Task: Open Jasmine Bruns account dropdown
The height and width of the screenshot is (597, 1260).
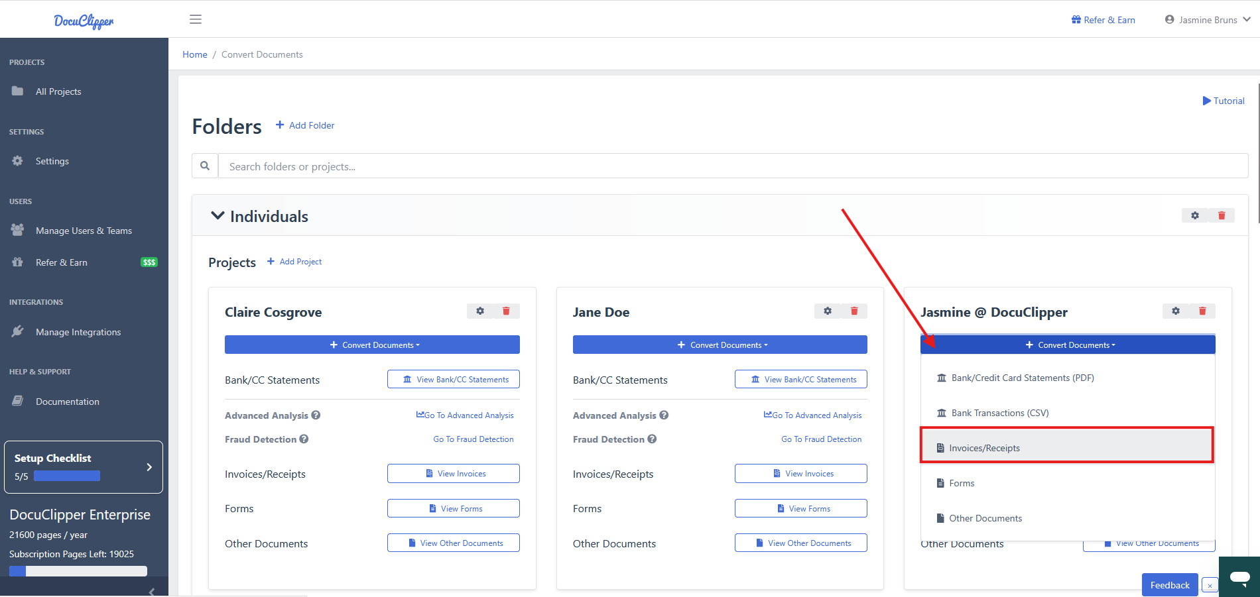Action: click(x=1207, y=20)
